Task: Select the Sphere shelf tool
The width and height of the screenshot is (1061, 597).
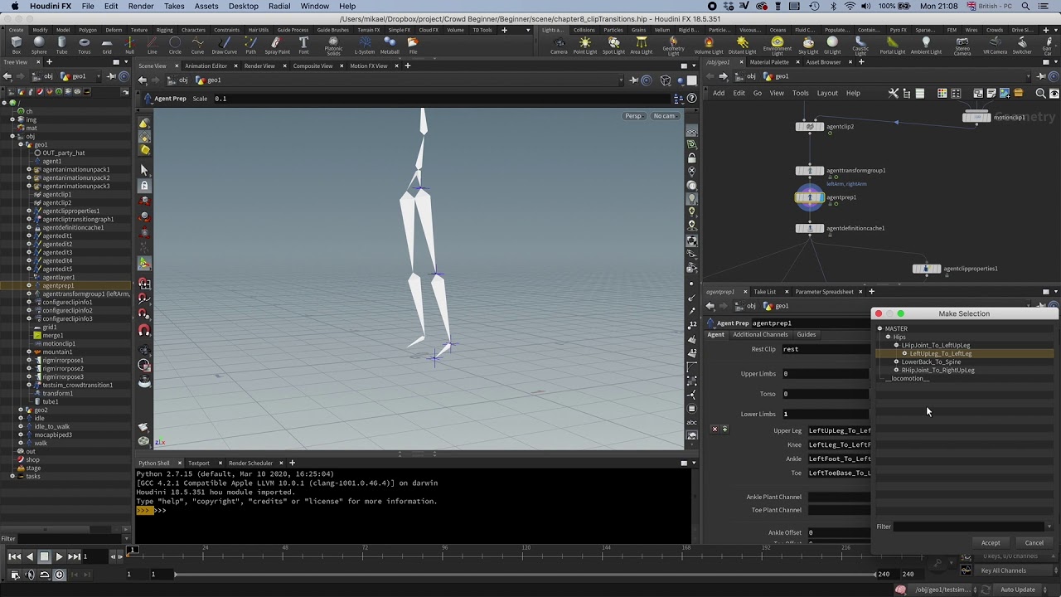Action: click(39, 46)
